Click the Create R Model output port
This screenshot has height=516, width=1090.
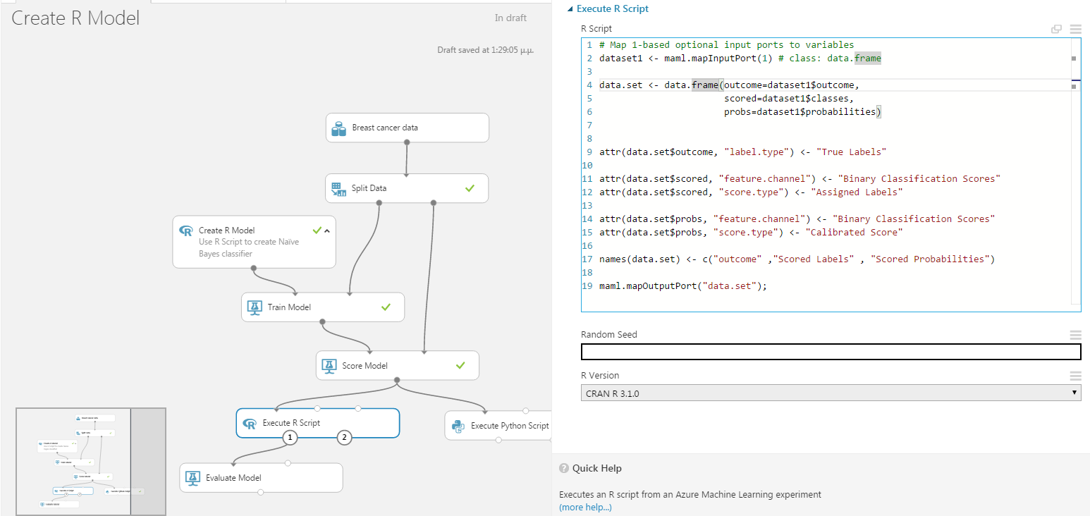tap(254, 268)
